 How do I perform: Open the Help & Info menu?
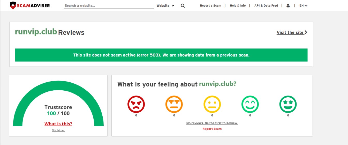click(x=238, y=6)
